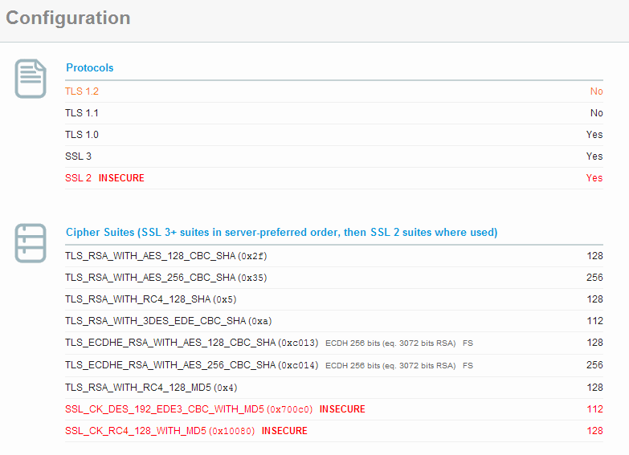Screen dimensions: 629x455
Task: Select TLS_RSA_WITH_AES_256_CBC_SHA cipher suite
Action: point(166,278)
